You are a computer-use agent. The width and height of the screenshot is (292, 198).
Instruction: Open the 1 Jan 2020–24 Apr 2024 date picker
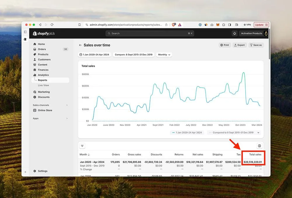[x=94, y=55]
